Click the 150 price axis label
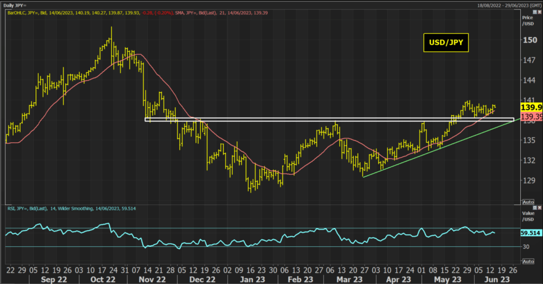543x284 pixels. [530, 40]
